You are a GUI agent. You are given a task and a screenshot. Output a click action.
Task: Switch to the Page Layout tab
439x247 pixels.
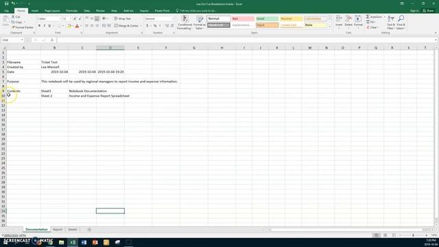coord(52,11)
